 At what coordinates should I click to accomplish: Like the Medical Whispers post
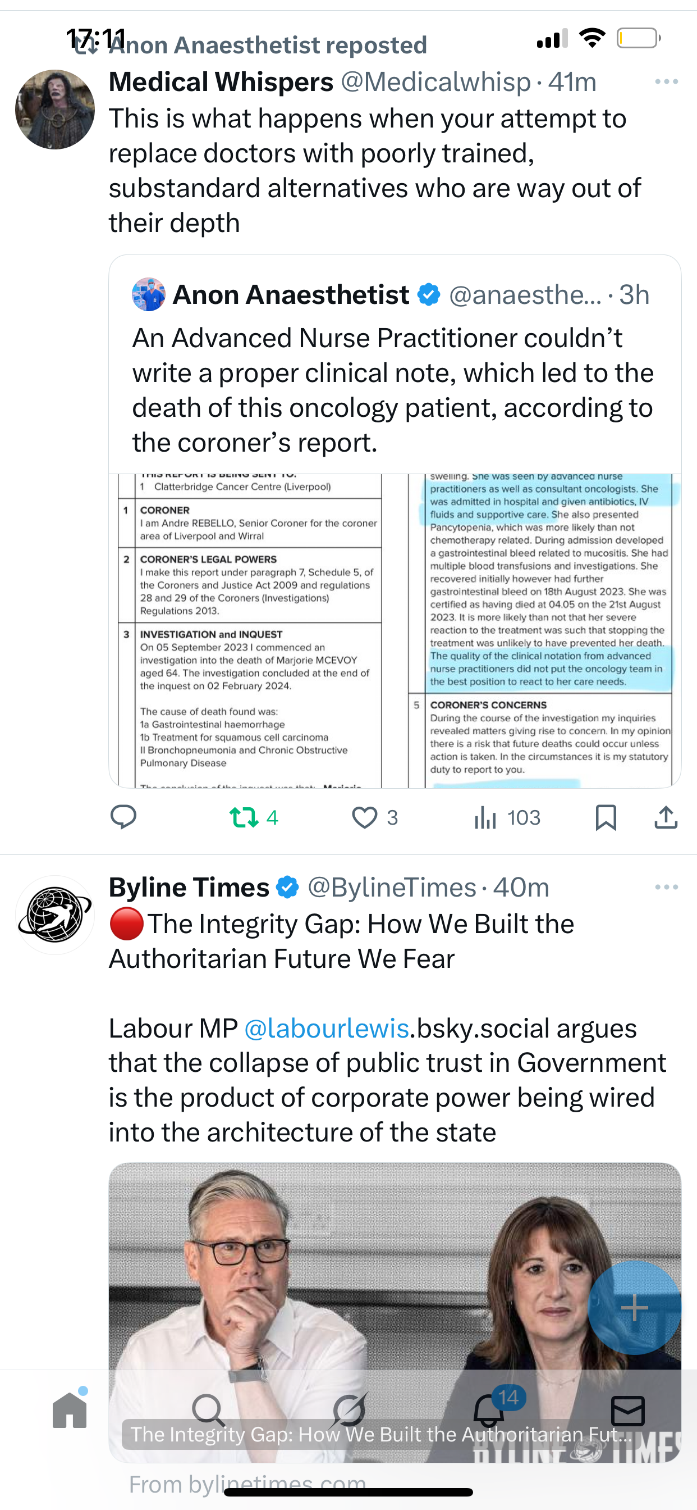point(364,817)
